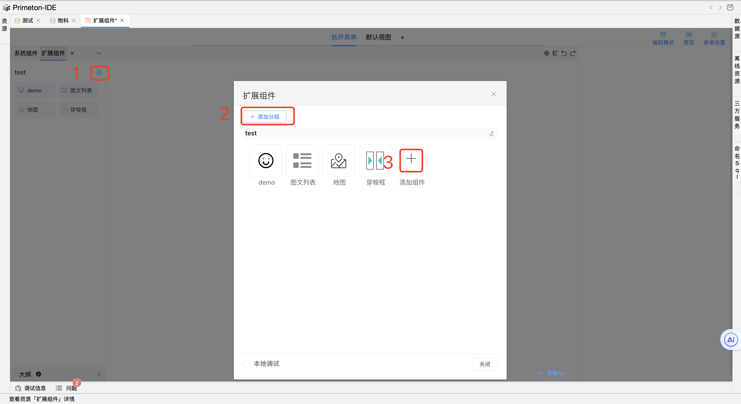Click the gear settings icon beside test
This screenshot has width=741, height=404.
pyautogui.click(x=99, y=73)
